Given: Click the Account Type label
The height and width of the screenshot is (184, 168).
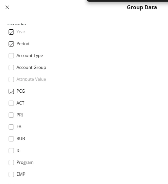Looking at the screenshot, I should pos(30,56).
